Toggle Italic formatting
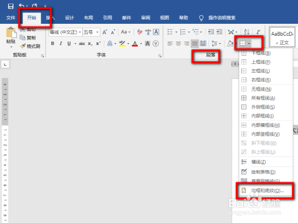The image size is (298, 223). (x=61, y=44)
